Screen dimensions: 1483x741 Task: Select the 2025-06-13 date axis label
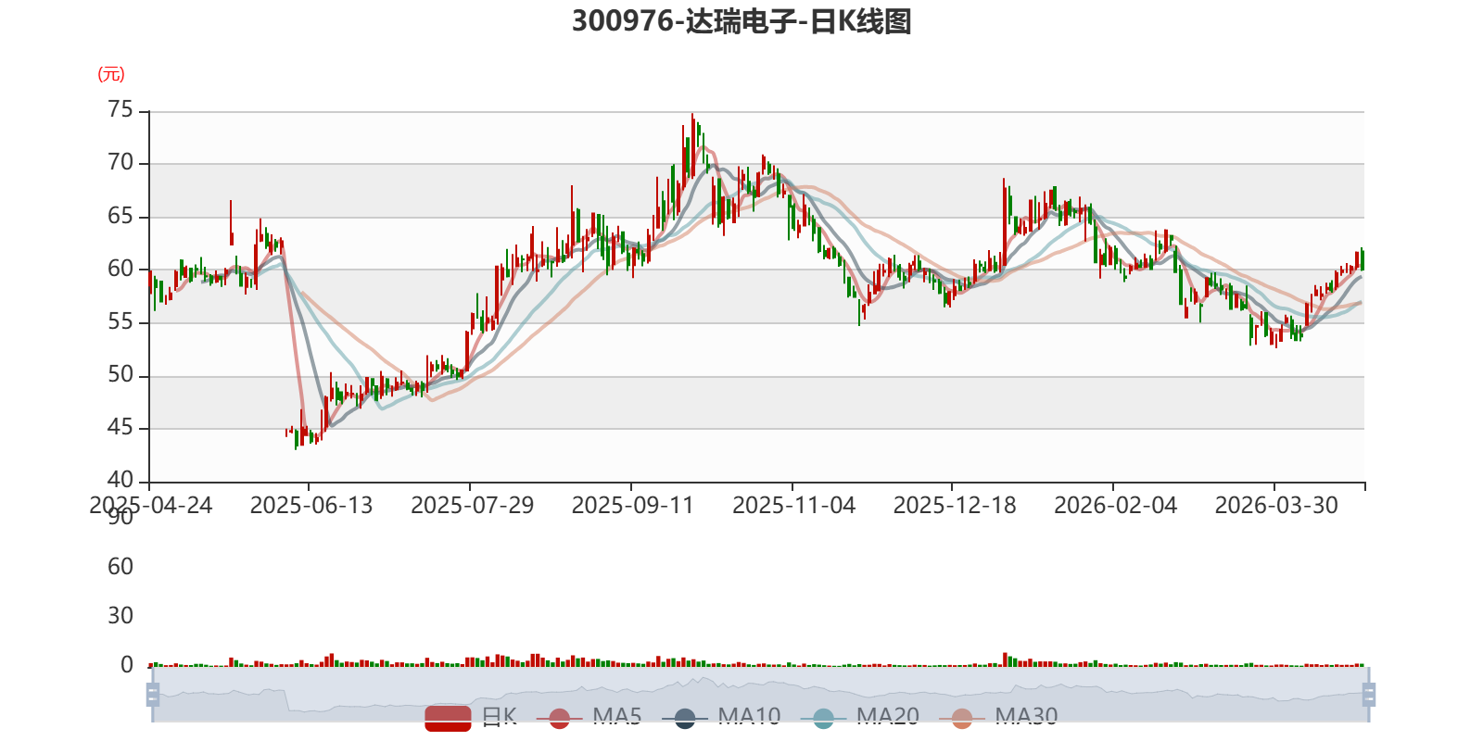click(x=311, y=506)
